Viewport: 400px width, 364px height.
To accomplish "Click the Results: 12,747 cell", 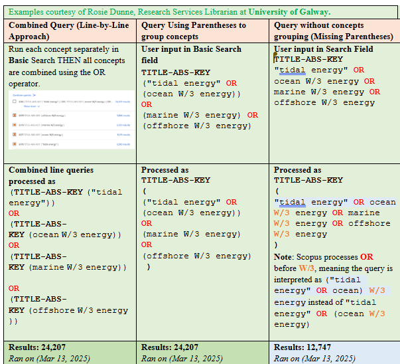I will click(x=335, y=347).
